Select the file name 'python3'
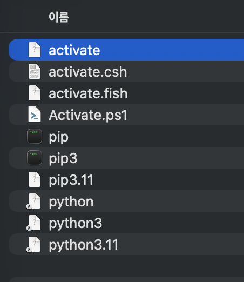Screen dimensions: 244x282 pos(76,224)
